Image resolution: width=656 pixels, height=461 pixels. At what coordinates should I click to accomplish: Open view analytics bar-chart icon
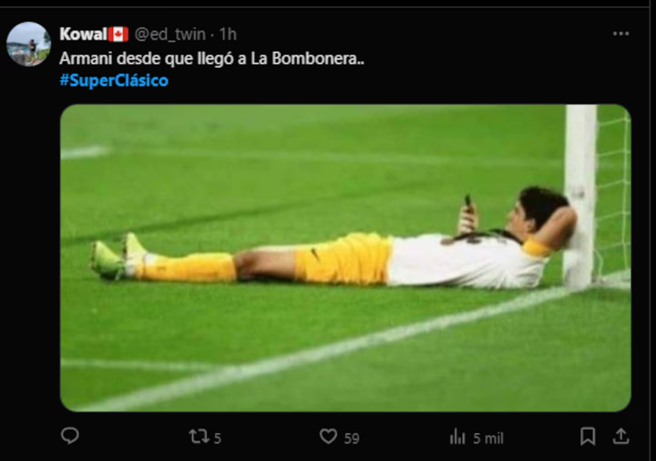point(458,437)
